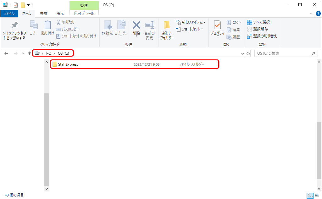Click PC in the address breadcrumb
This screenshot has width=322, height=199.
[48, 53]
